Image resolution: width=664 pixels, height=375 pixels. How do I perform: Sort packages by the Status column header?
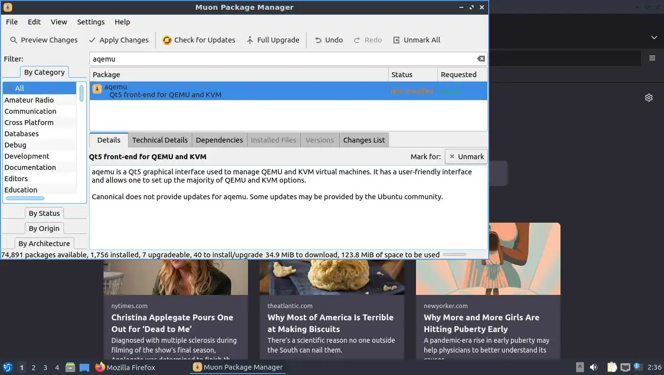coord(413,75)
